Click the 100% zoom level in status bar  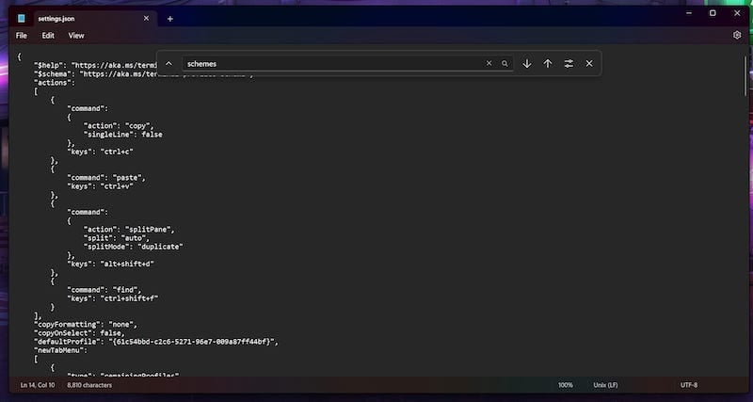tap(566, 385)
